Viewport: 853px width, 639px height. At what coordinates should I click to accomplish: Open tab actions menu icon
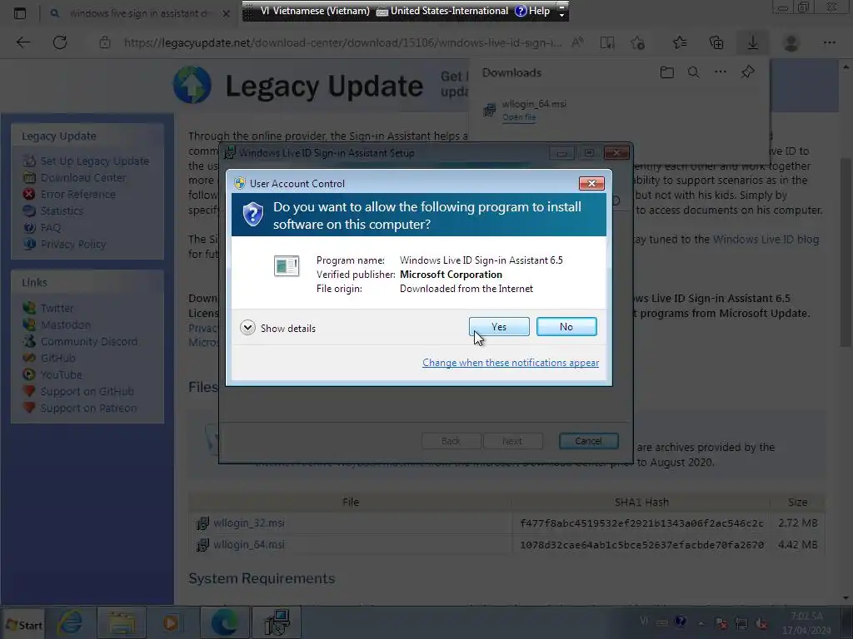(x=20, y=13)
